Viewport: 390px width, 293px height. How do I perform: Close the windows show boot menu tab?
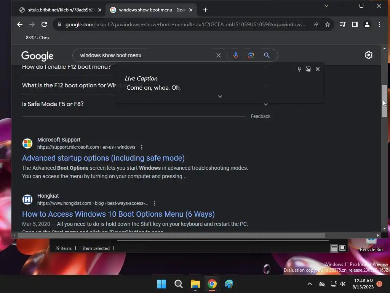(x=191, y=10)
